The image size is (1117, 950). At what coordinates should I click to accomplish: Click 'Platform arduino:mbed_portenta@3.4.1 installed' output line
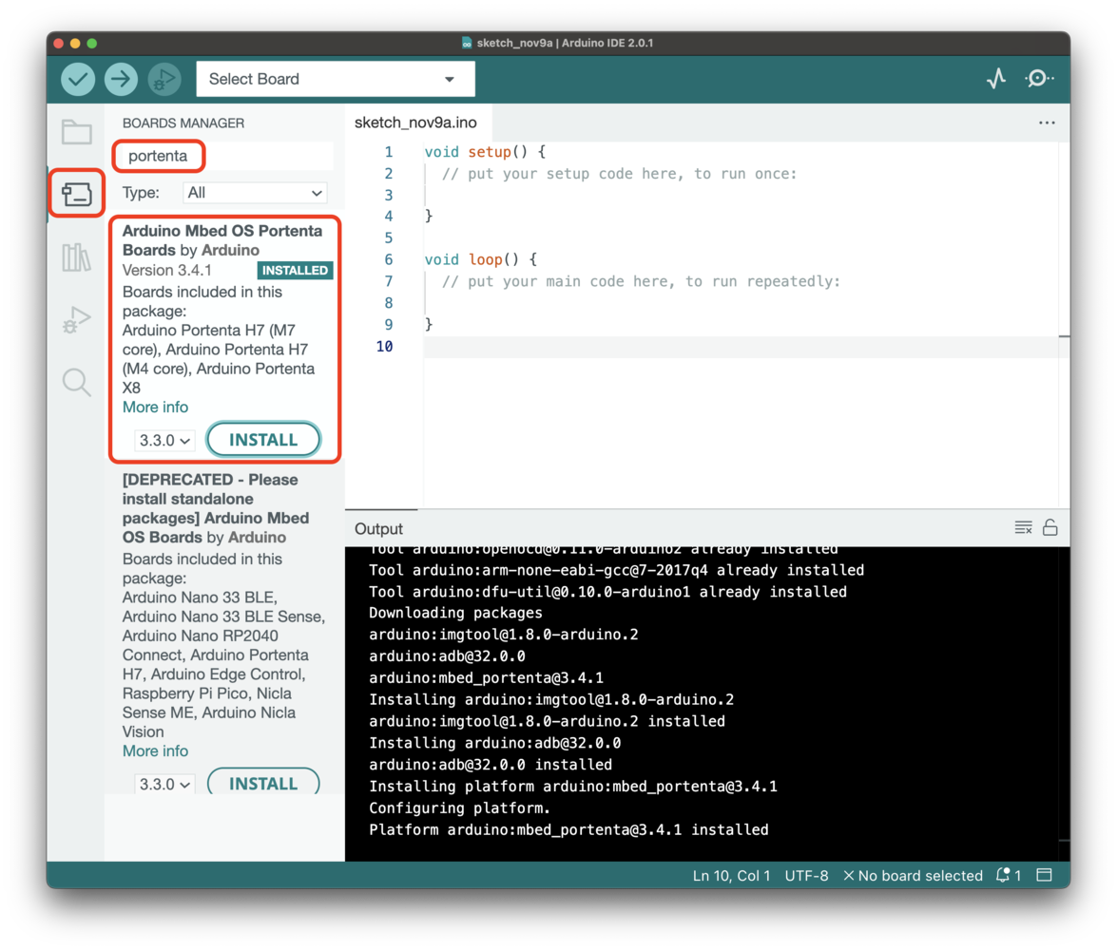(x=568, y=829)
